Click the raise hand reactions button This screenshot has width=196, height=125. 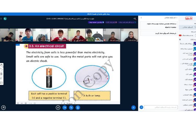coord(3,107)
